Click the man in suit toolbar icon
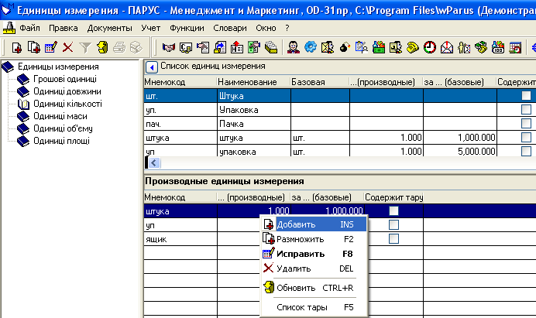536x318 pixels. [x=294, y=47]
